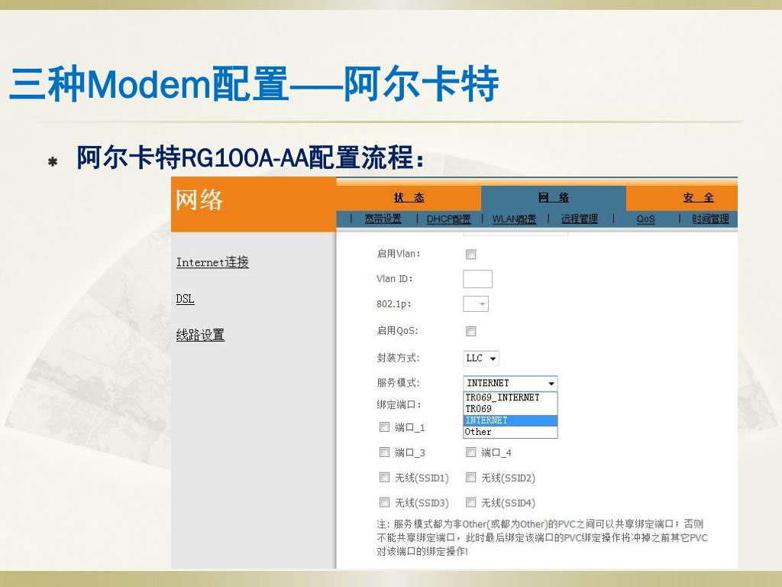This screenshot has width=782, height=587.
Task: Check 无线(SSID3) binding checkbox
Action: 385,502
